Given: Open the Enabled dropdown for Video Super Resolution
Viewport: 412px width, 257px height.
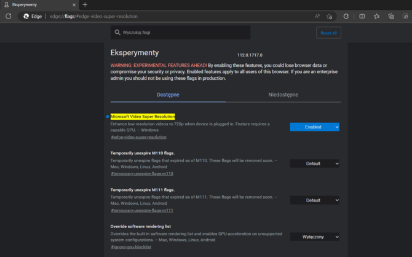Looking at the screenshot, I should click(x=314, y=127).
